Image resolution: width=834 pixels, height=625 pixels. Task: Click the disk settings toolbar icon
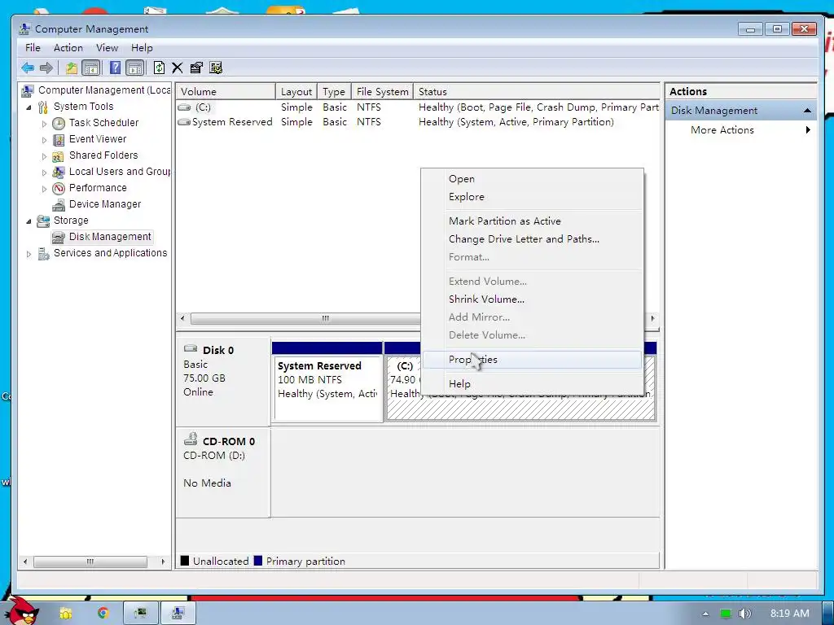pos(215,68)
